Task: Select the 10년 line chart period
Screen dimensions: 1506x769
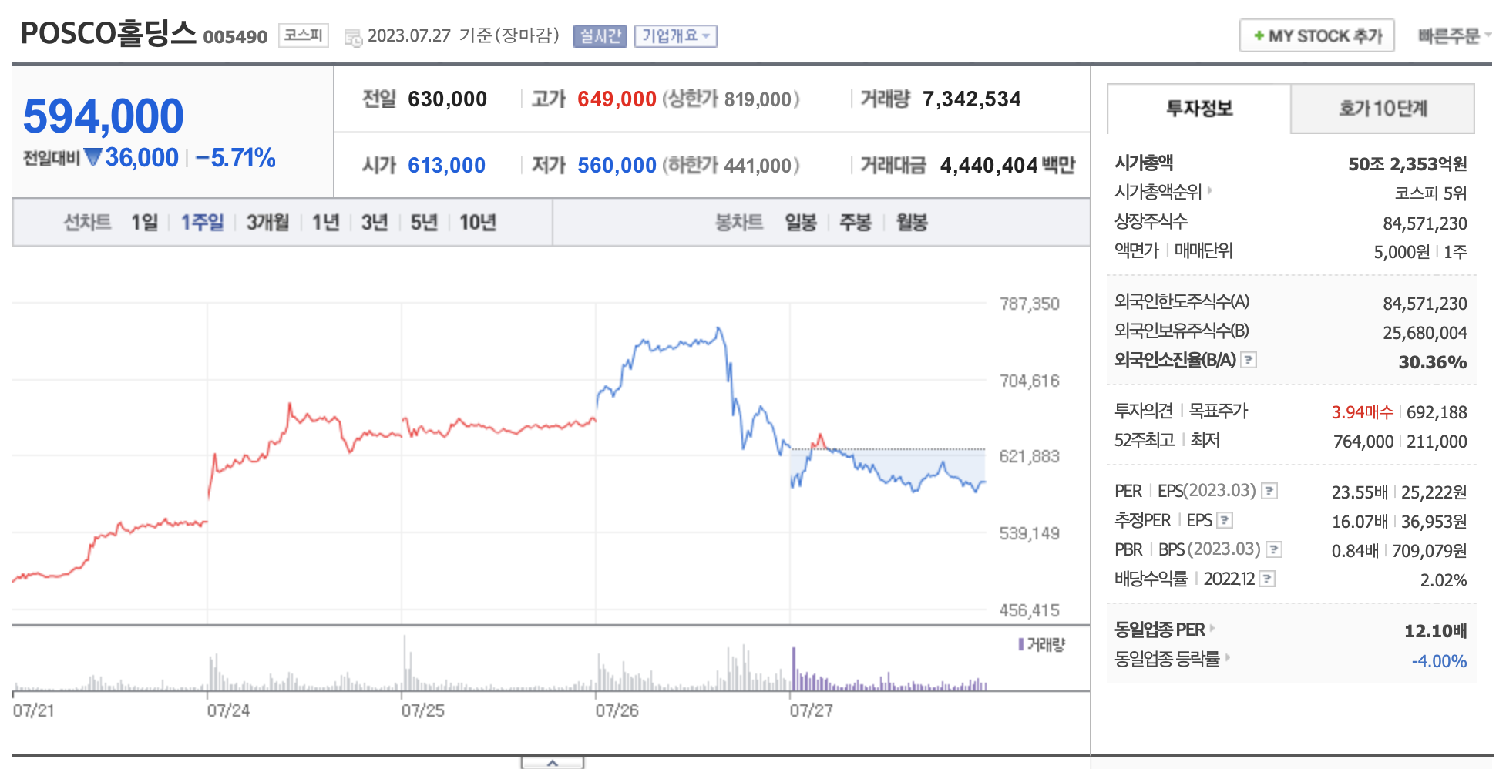Action: tap(478, 223)
